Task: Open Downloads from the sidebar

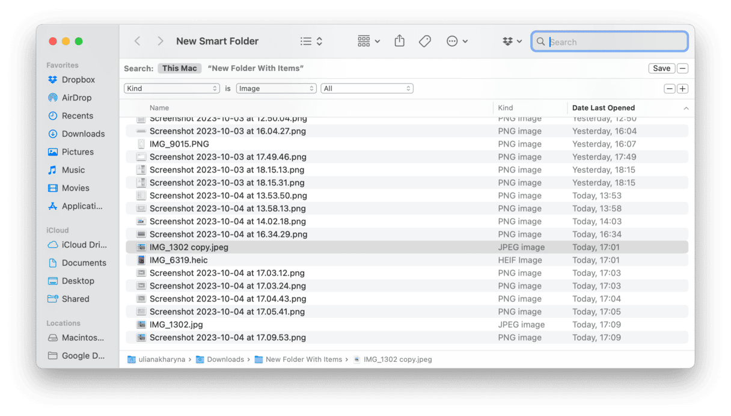Action: tap(83, 133)
